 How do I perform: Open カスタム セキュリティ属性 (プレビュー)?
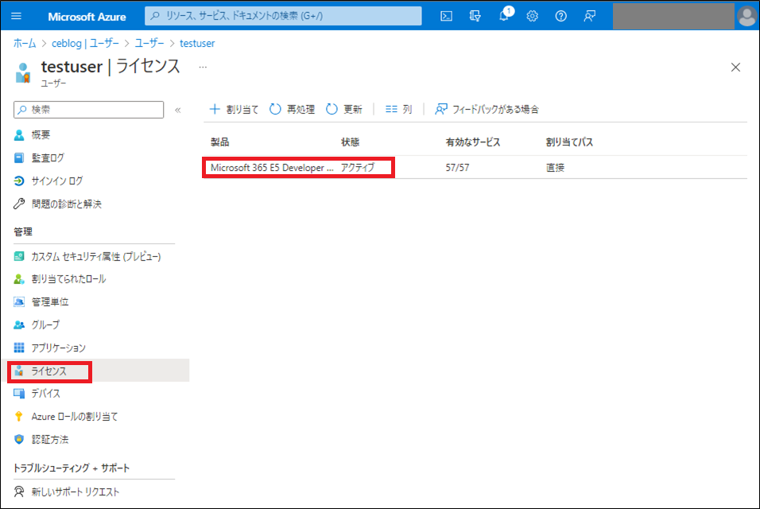click(87, 256)
